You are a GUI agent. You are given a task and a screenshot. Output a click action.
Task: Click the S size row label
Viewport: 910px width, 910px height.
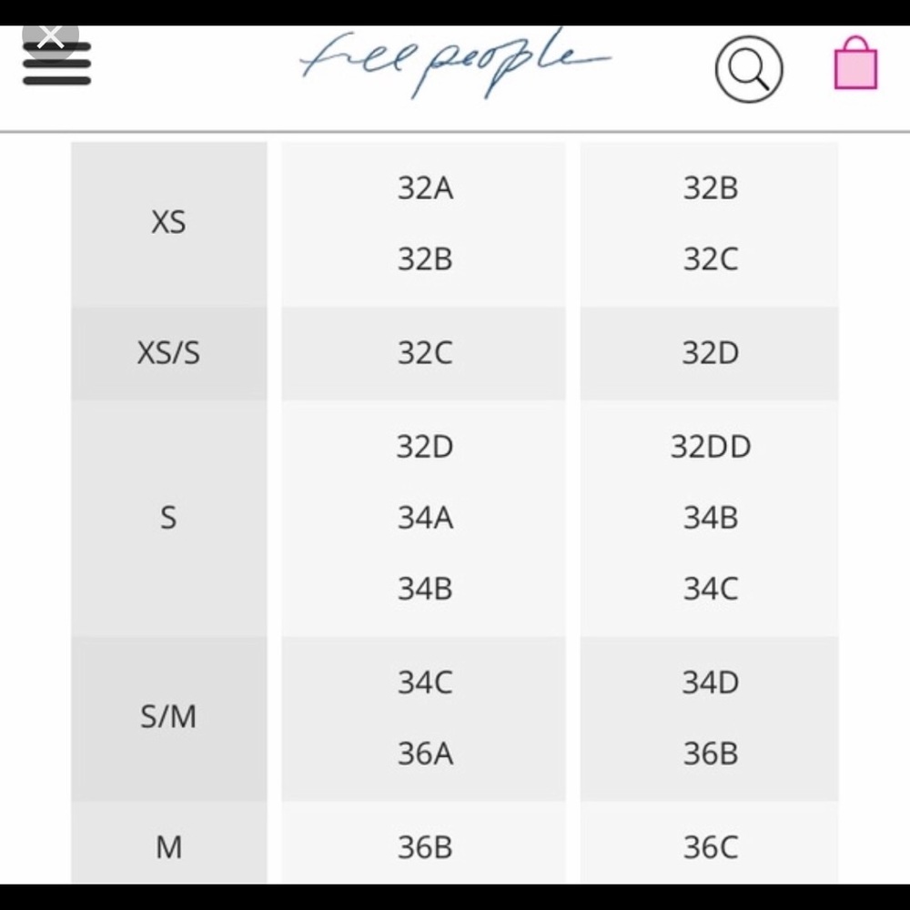pyautogui.click(x=168, y=518)
